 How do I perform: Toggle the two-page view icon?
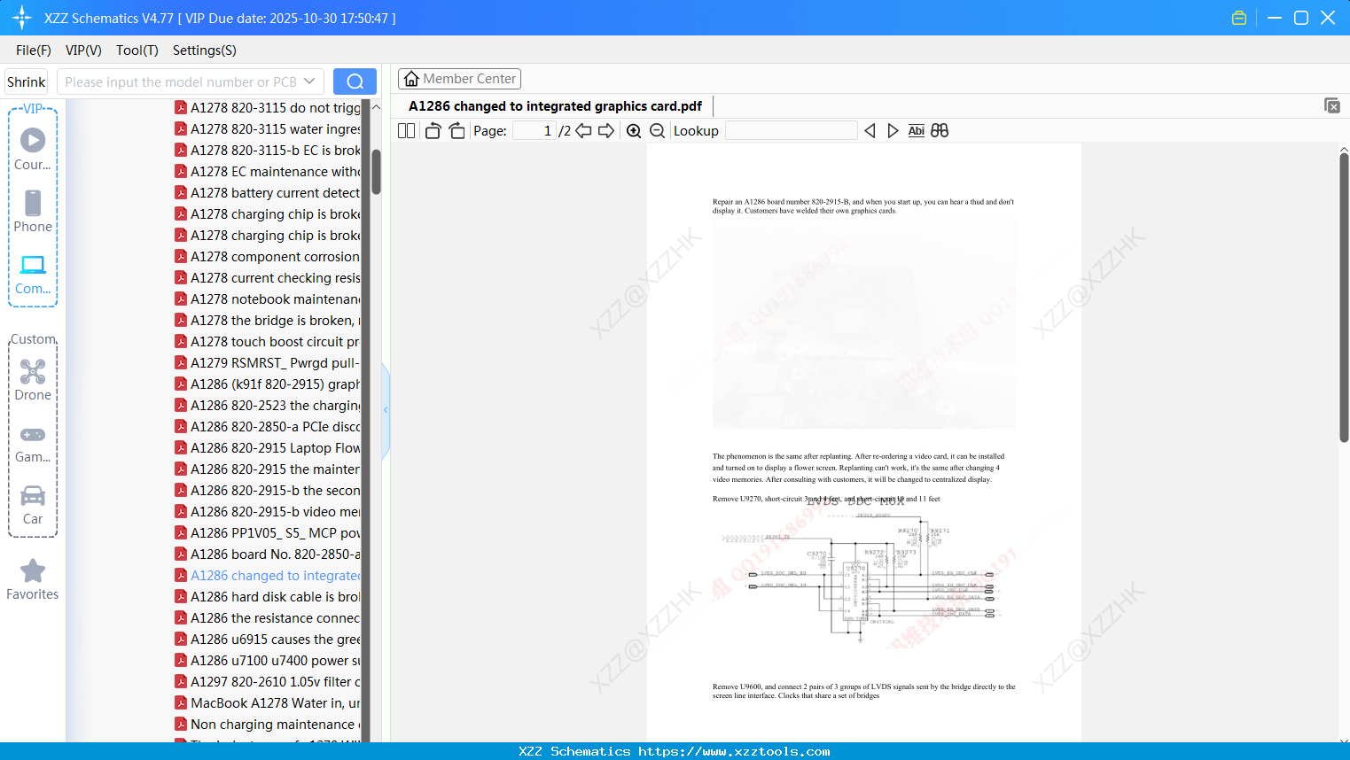(x=407, y=131)
